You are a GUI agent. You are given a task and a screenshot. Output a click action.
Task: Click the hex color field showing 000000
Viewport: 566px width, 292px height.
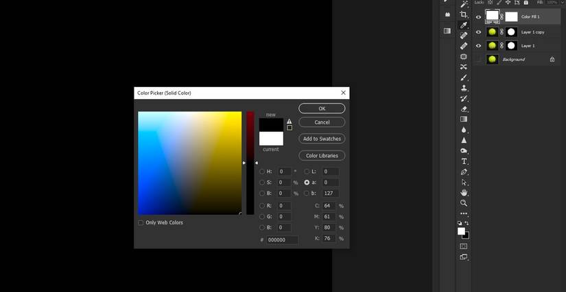pos(282,240)
